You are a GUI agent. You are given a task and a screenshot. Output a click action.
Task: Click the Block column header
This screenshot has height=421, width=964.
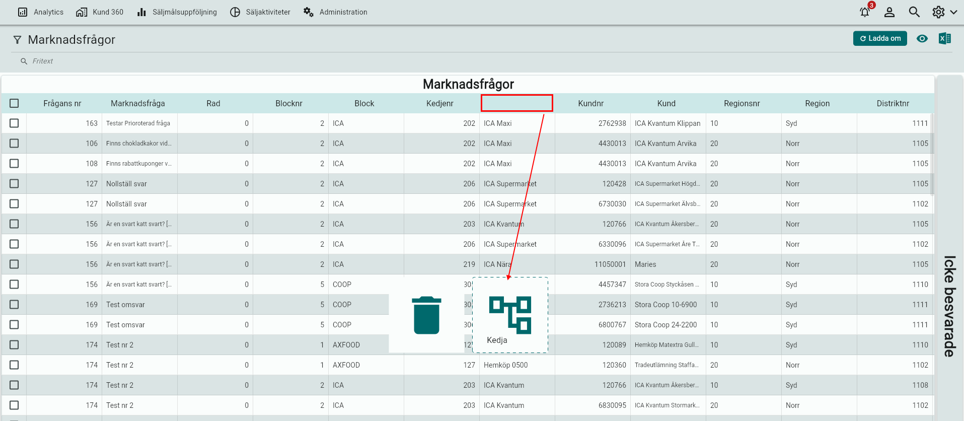tap(364, 103)
